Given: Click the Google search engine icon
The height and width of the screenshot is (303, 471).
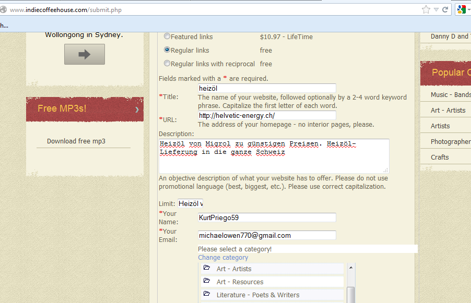Looking at the screenshot, I should pos(461,9).
